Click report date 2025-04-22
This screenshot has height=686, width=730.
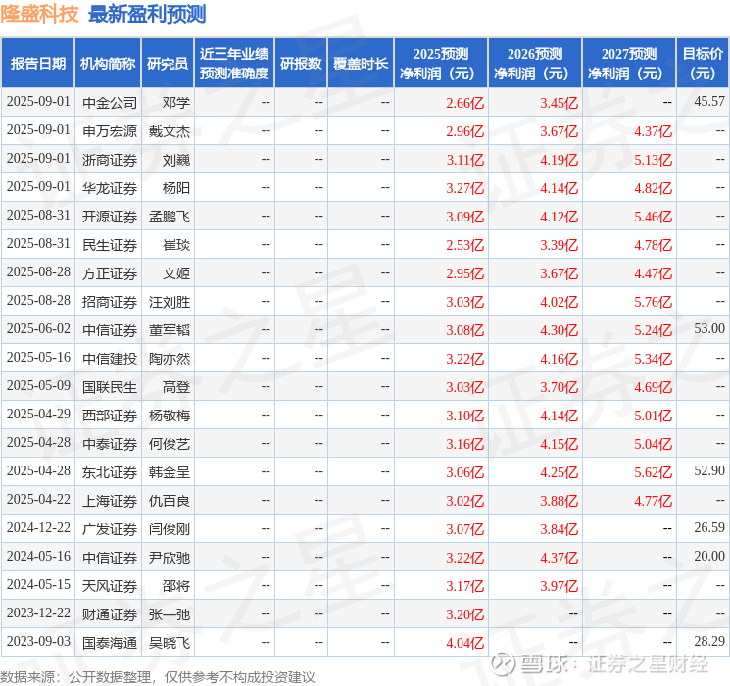[38, 499]
